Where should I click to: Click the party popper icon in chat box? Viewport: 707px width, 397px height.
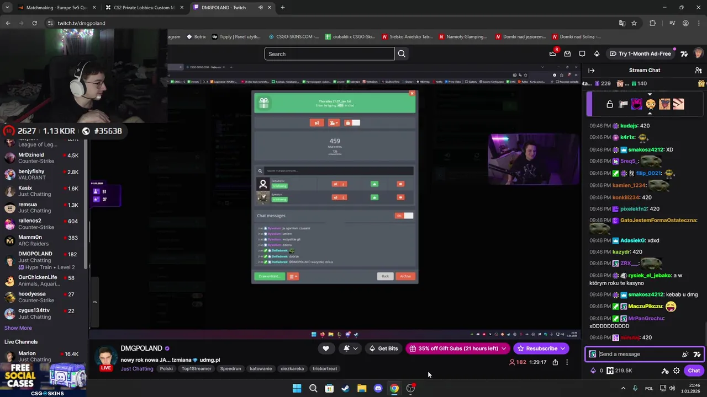[x=685, y=354]
